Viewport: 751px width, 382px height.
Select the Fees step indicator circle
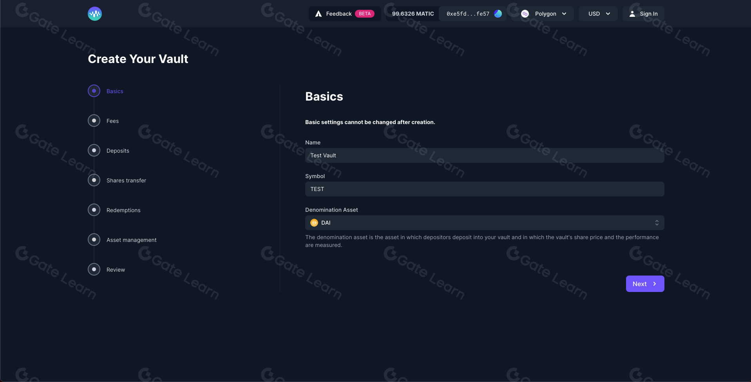coord(94,121)
